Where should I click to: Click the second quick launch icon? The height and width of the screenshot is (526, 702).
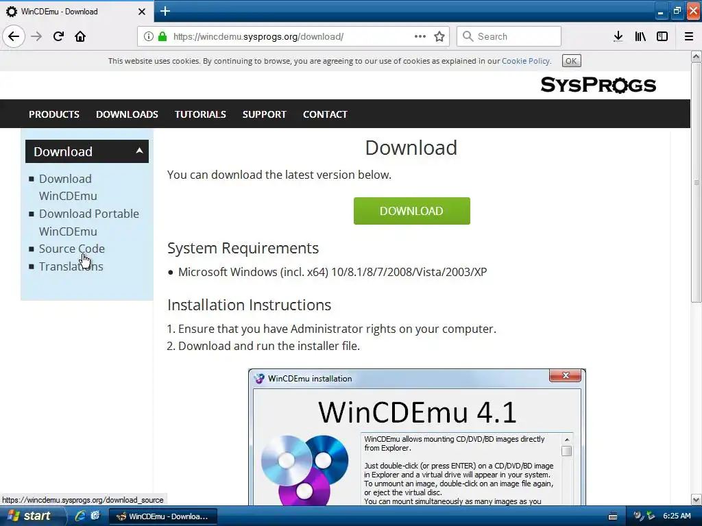pyautogui.click(x=95, y=516)
